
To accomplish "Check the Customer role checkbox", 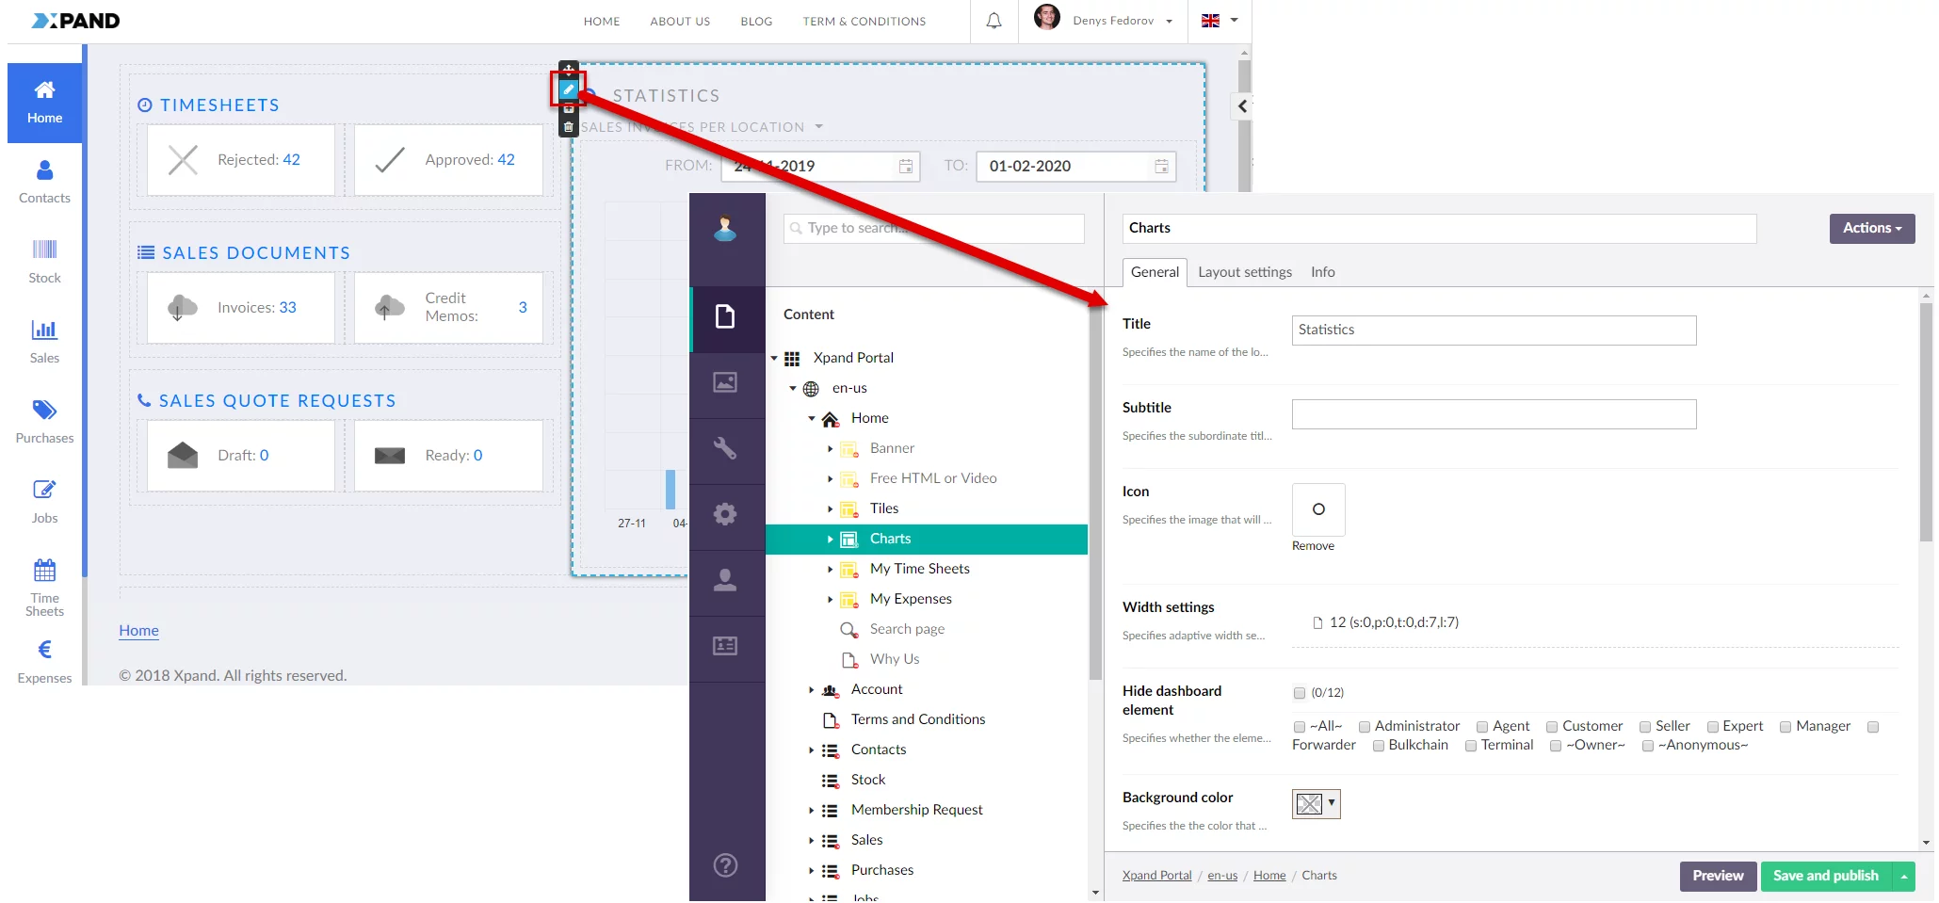I will point(1552,727).
